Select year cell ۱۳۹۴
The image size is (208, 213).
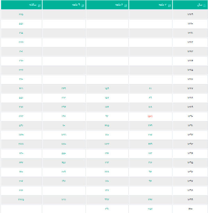pos(190,153)
